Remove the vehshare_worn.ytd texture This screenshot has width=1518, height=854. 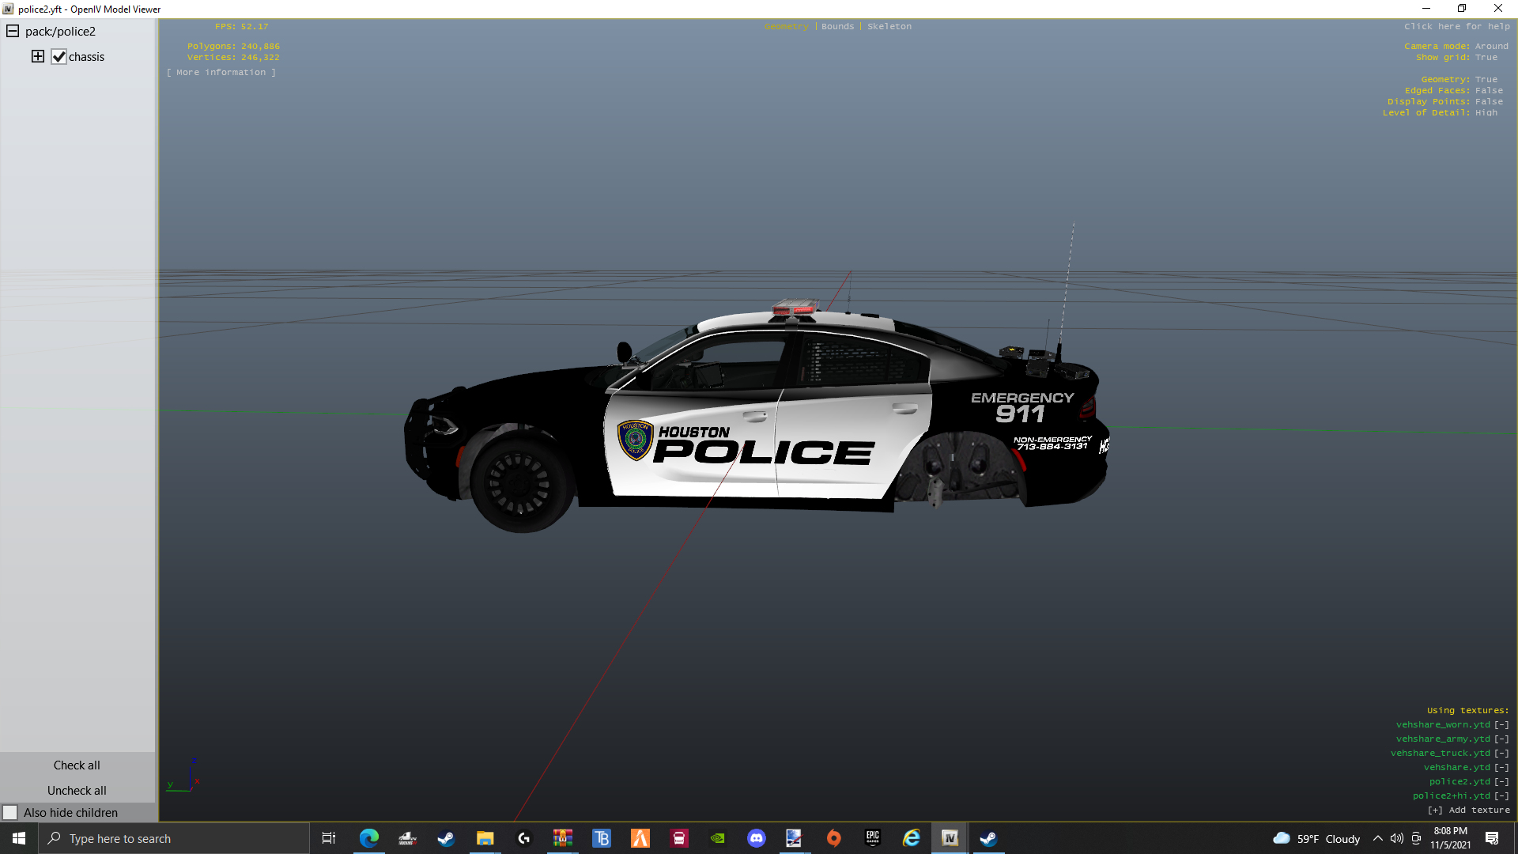coord(1501,724)
